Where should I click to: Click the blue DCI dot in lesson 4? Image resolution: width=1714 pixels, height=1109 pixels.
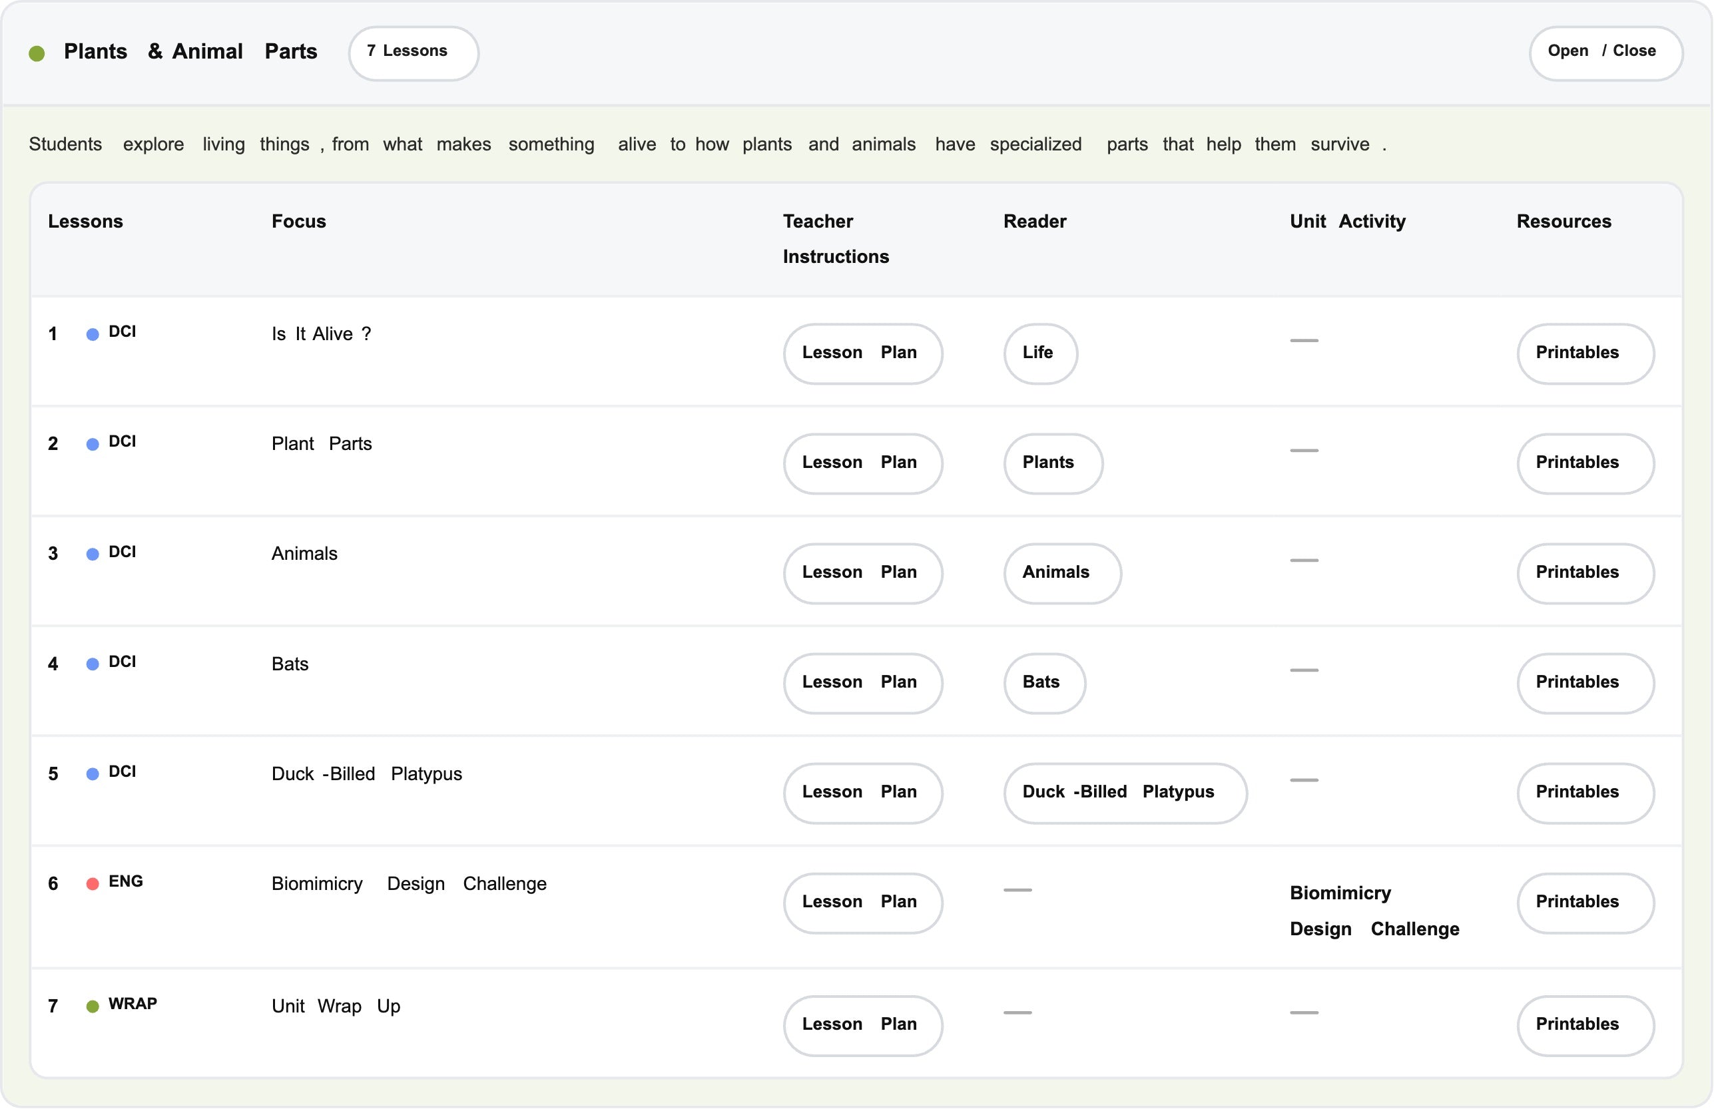pyautogui.click(x=92, y=664)
